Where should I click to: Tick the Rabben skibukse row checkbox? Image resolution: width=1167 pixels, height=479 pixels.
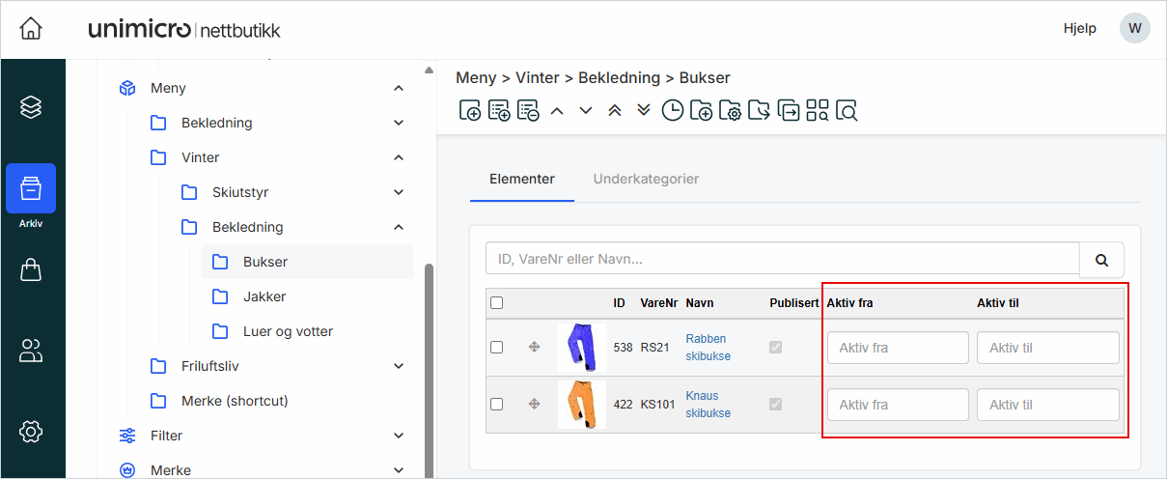497,347
